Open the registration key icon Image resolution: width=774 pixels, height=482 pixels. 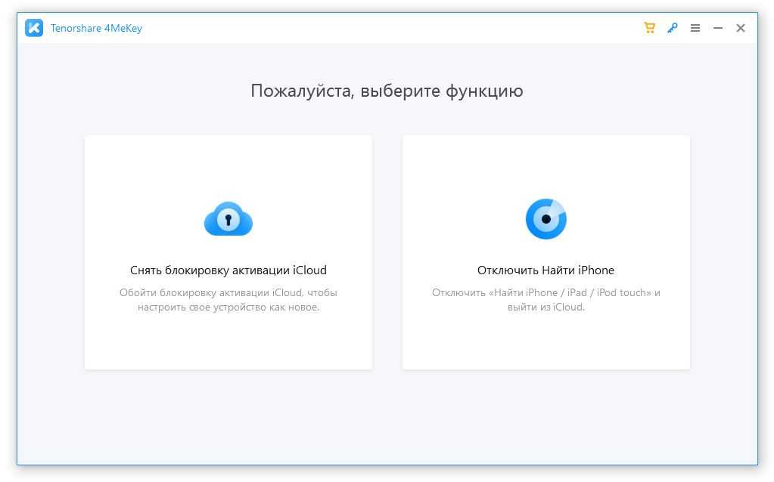point(672,28)
